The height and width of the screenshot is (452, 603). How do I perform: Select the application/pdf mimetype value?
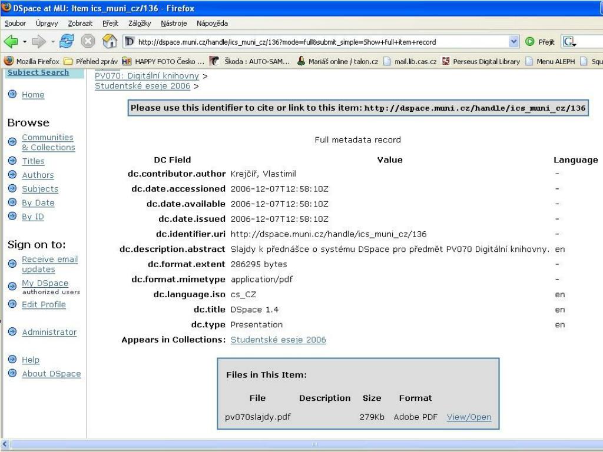point(261,280)
